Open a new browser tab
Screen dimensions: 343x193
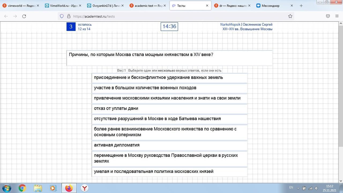click(301, 6)
